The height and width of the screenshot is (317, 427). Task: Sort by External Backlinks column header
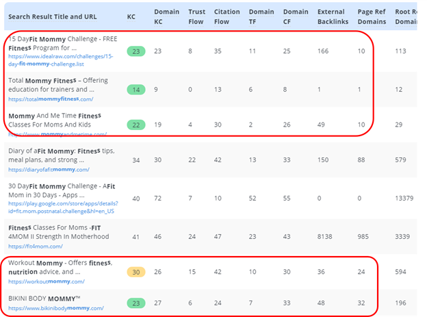click(333, 16)
